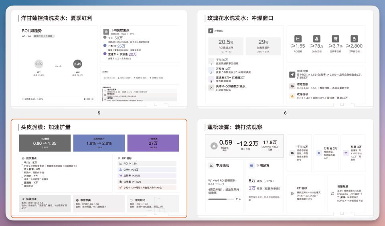Click the orange warning icon beside 收缩信号

coord(292,96)
